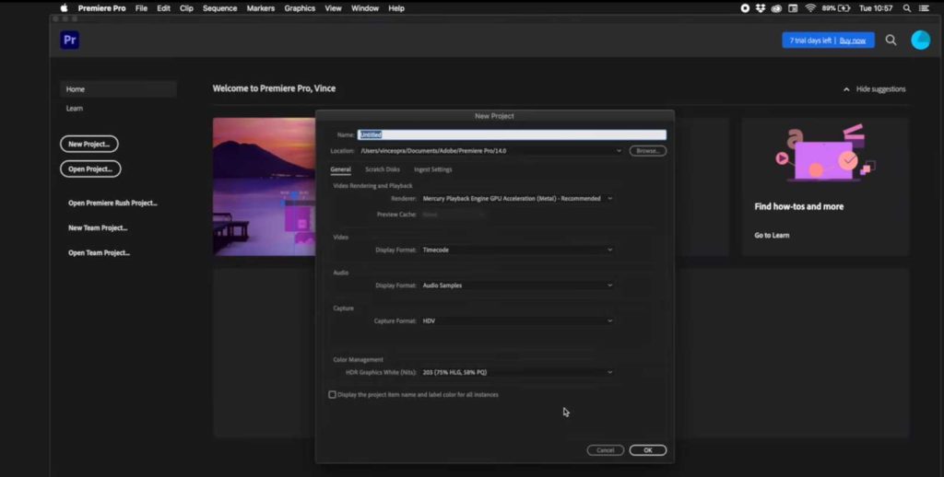Image resolution: width=944 pixels, height=477 pixels.
Task: Click the Find how-tos illustration thumbnail
Action: click(x=825, y=154)
